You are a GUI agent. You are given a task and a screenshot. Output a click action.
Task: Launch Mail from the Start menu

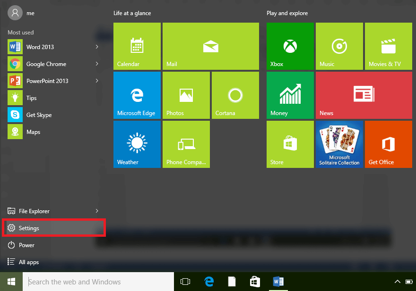point(210,46)
